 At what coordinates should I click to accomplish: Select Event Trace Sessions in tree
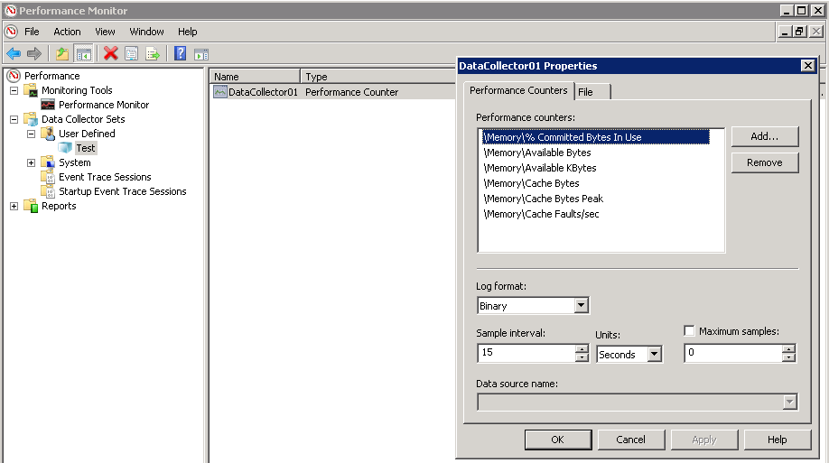click(x=105, y=177)
